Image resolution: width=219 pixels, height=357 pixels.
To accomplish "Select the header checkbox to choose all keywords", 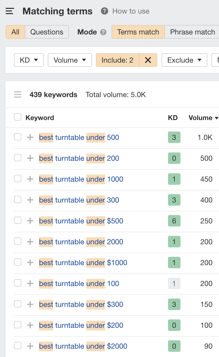I will click(x=17, y=117).
